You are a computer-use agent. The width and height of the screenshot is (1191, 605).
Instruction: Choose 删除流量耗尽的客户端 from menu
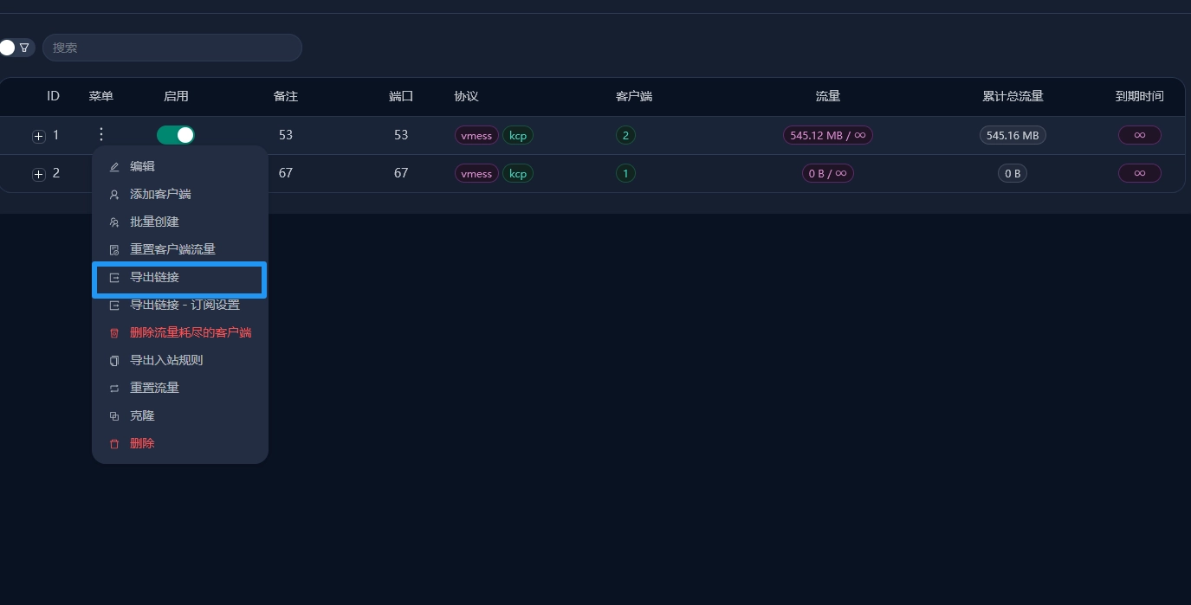tap(191, 332)
